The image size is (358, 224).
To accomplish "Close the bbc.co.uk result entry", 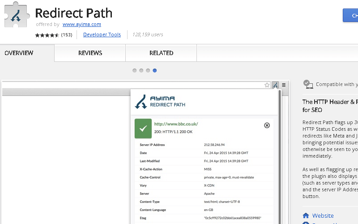I will (x=267, y=125).
